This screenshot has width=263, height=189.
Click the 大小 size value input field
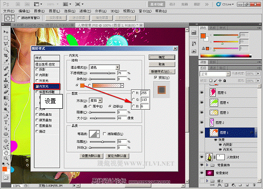point(122,118)
